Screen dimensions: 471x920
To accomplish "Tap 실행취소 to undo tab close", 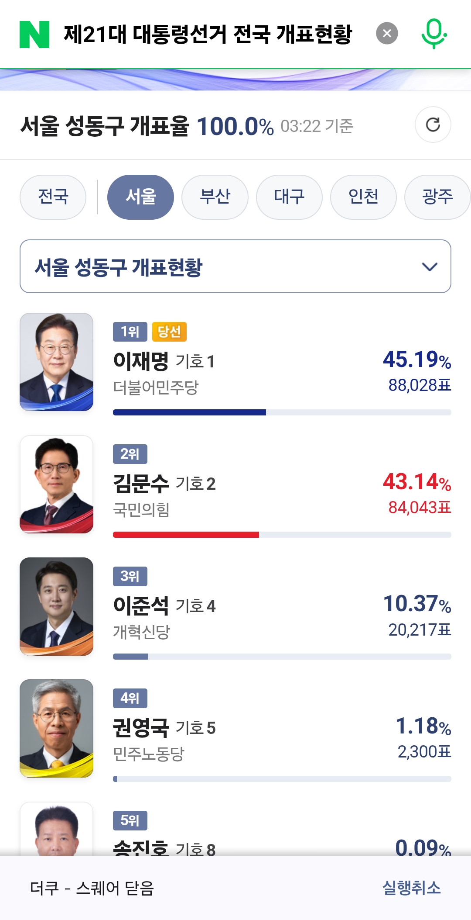I will click(x=411, y=888).
